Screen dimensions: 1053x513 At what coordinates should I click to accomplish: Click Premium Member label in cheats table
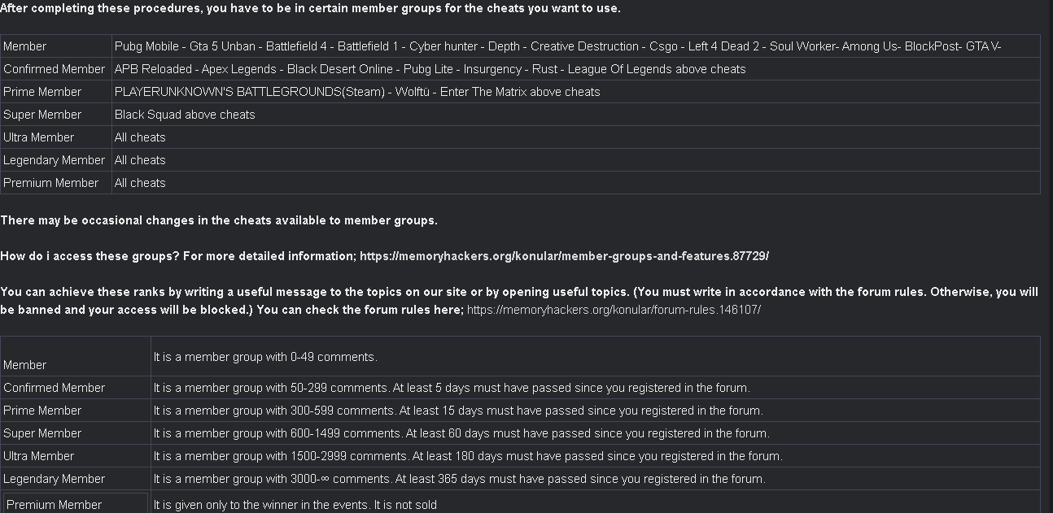50,183
